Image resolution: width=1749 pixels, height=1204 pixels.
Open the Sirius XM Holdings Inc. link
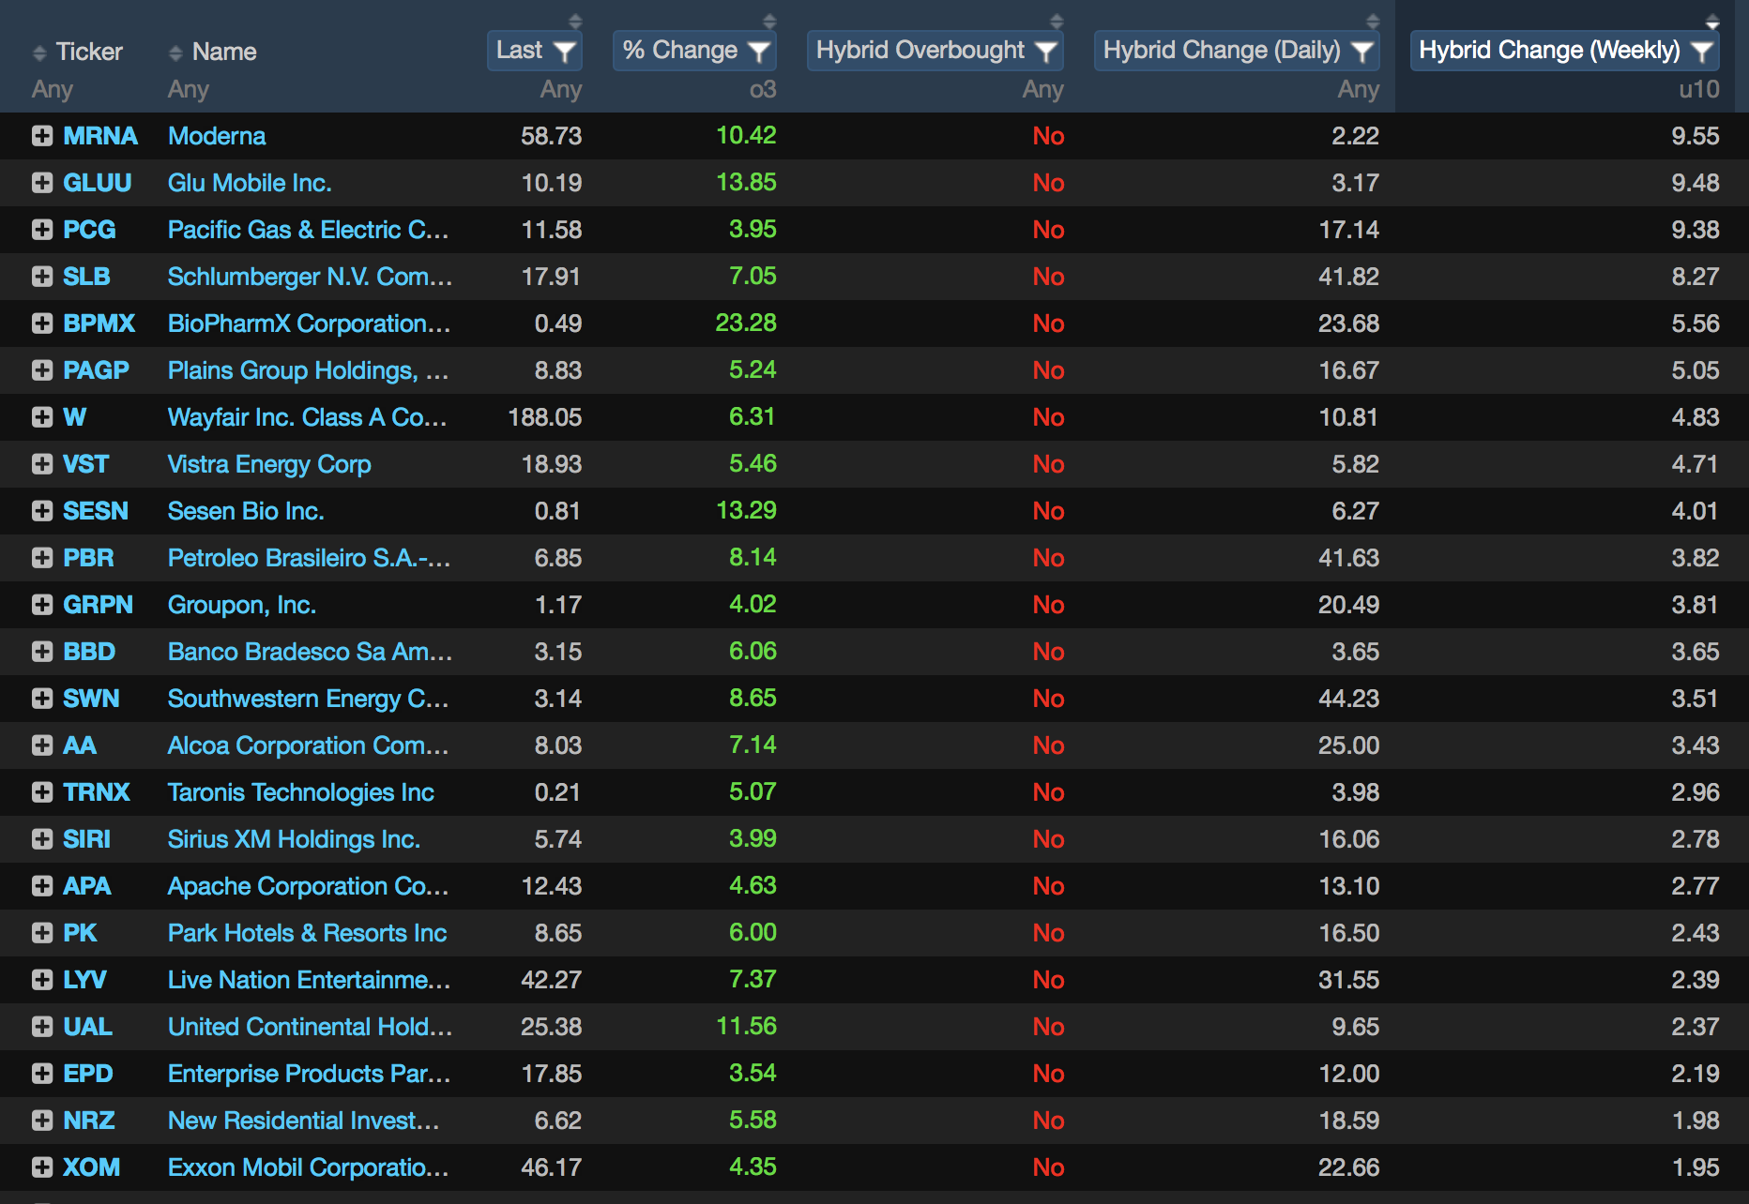click(x=294, y=839)
